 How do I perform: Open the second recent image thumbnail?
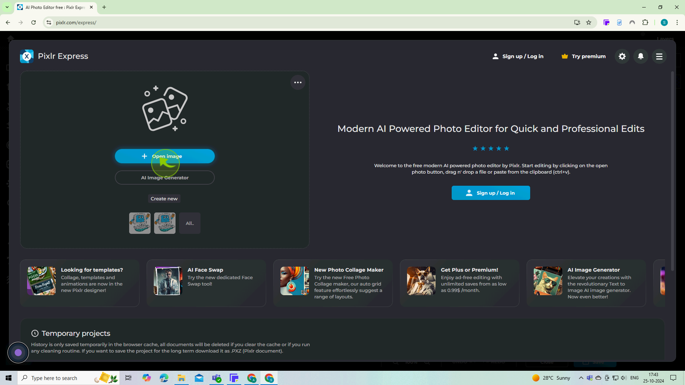[x=165, y=223]
